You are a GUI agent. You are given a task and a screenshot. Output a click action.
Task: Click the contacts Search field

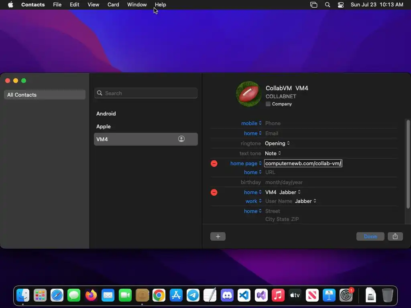[146, 93]
